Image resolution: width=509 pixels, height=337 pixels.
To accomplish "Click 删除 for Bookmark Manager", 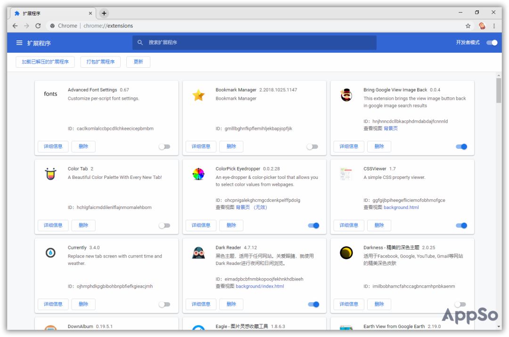I will (231, 146).
